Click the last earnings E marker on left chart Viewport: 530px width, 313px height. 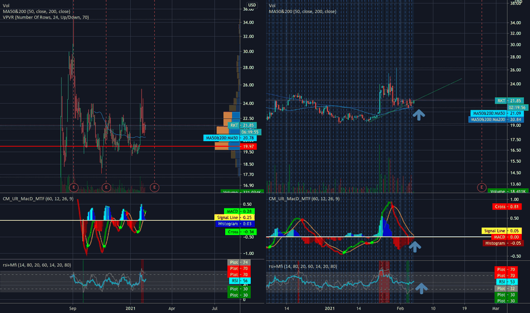[x=155, y=187]
